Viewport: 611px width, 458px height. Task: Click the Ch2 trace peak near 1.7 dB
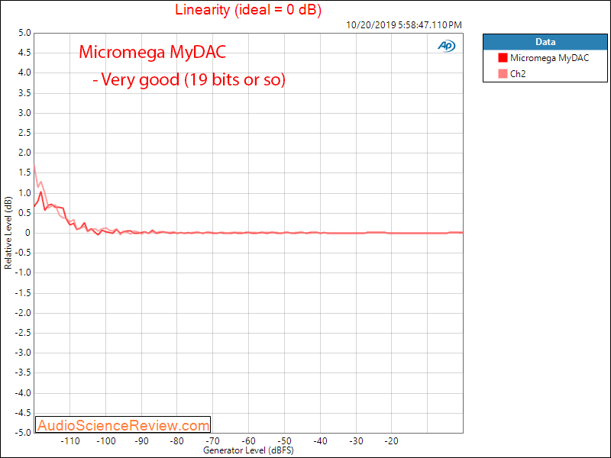pyautogui.click(x=35, y=166)
